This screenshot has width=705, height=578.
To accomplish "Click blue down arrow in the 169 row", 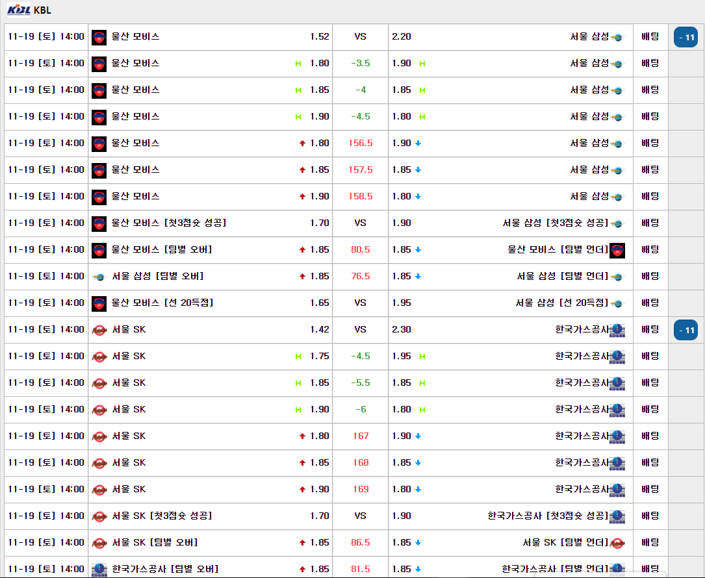I will pos(418,490).
